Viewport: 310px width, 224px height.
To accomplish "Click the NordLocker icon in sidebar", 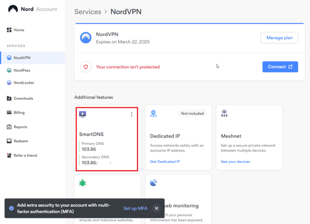I will coord(9,83).
